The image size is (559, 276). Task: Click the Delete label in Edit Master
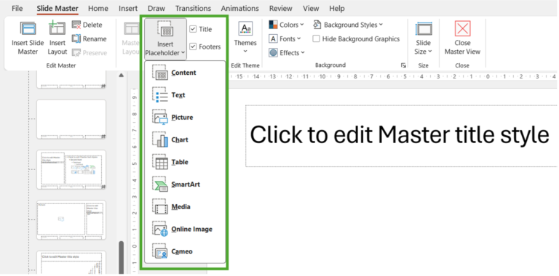pyautogui.click(x=92, y=25)
